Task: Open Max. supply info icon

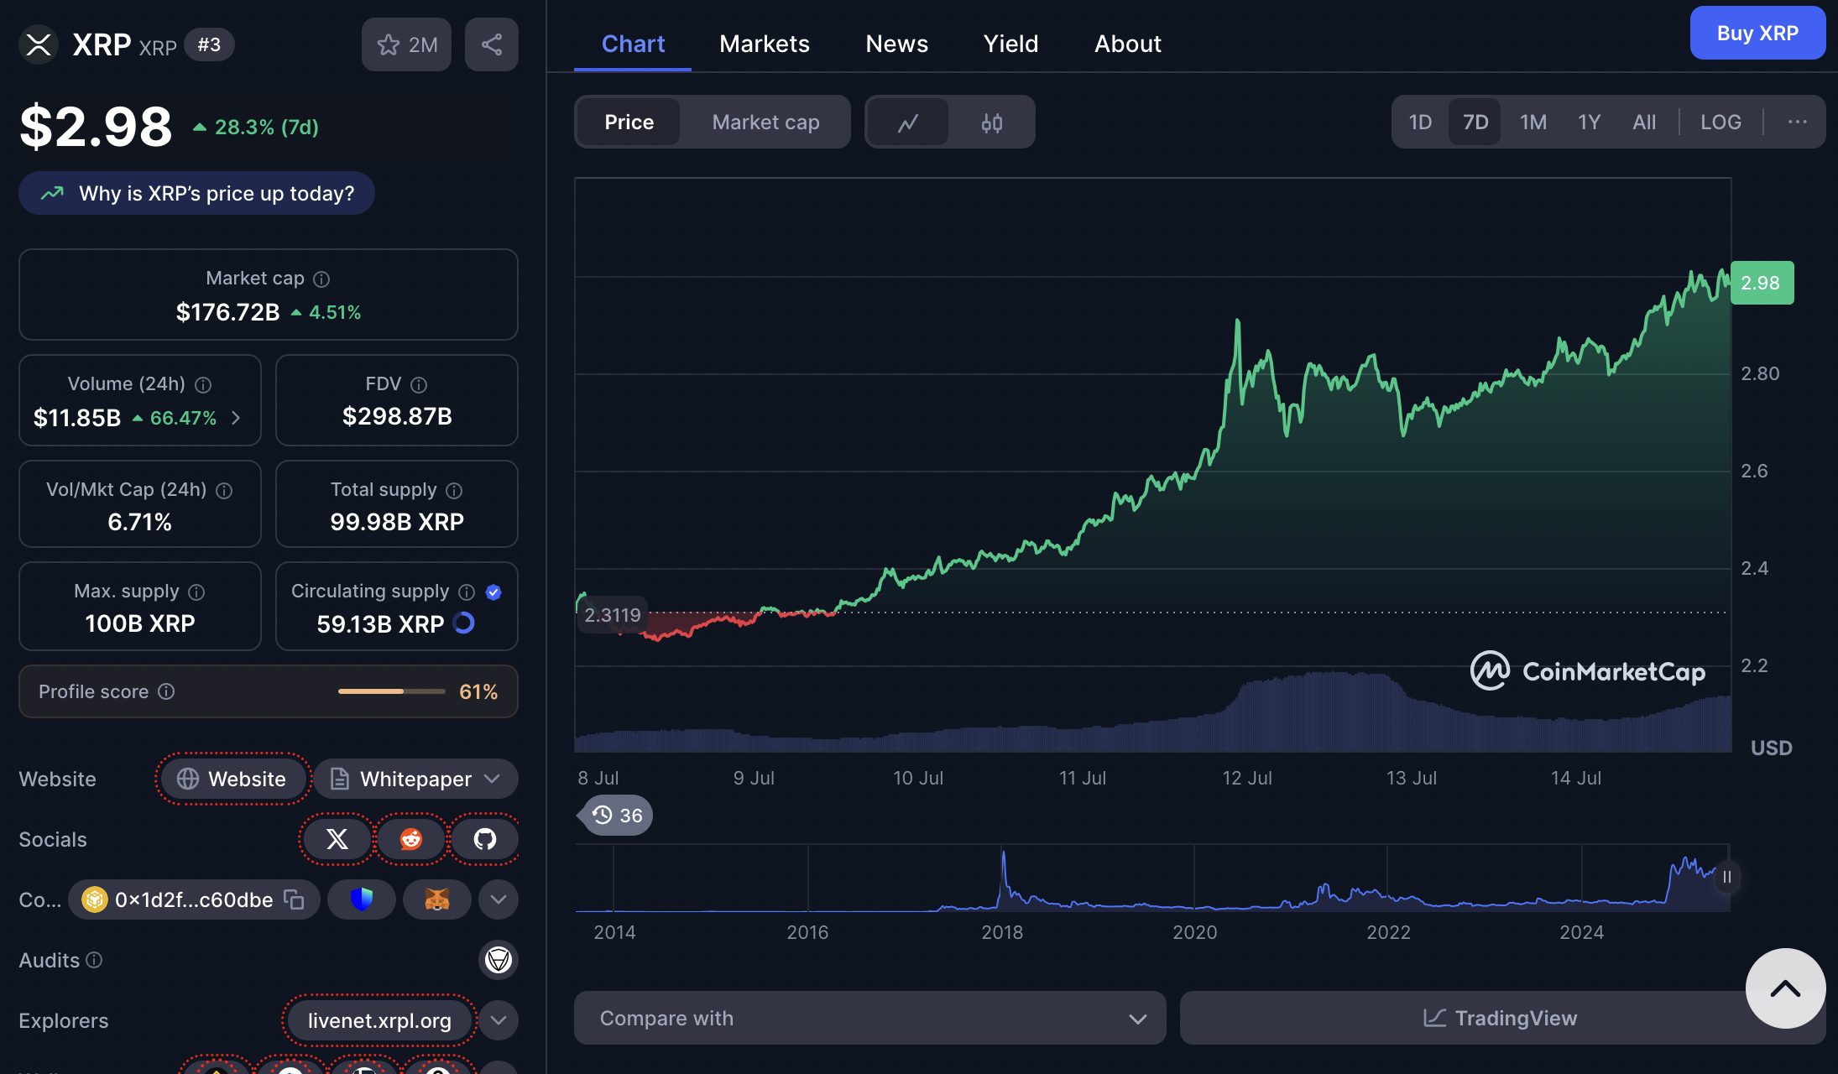Action: pos(196,592)
